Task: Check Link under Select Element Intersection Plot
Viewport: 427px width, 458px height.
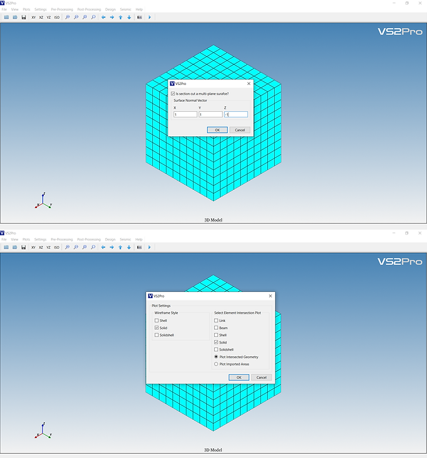Action: click(216, 321)
